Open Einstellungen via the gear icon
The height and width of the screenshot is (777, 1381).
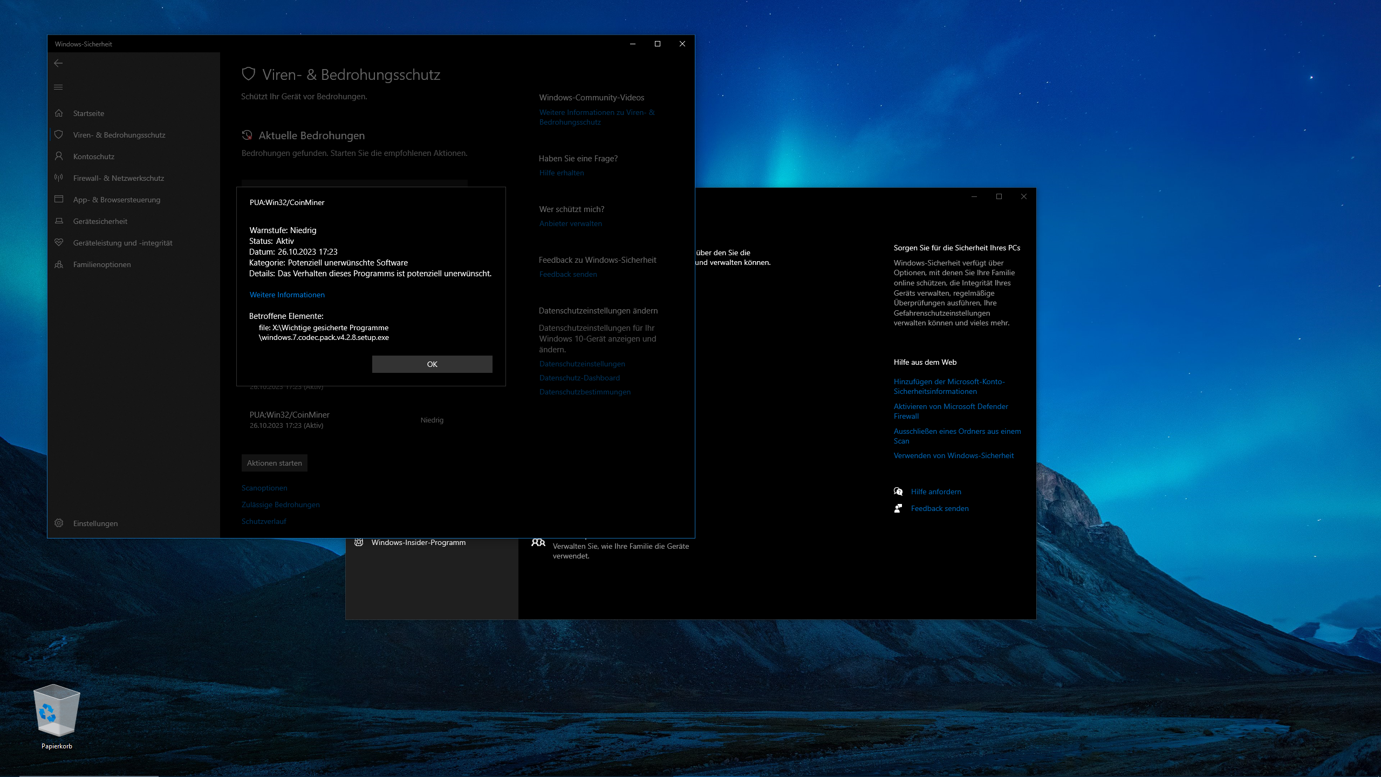(59, 523)
